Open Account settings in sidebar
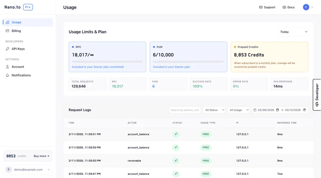The image size is (321, 178). click(x=28, y=67)
